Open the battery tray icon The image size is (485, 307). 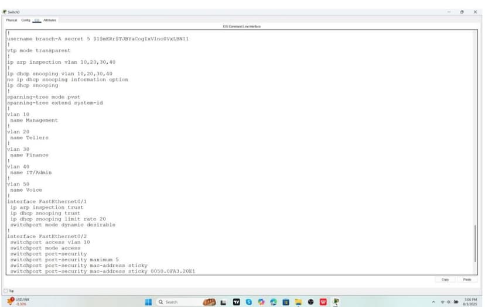(x=456, y=302)
